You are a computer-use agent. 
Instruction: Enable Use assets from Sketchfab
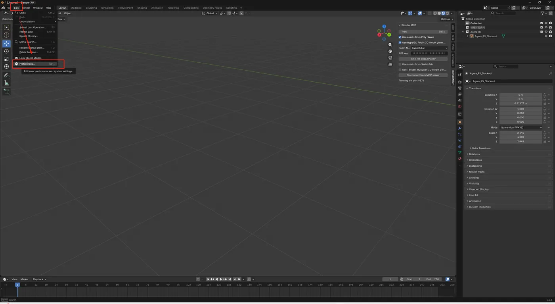tap(400, 64)
